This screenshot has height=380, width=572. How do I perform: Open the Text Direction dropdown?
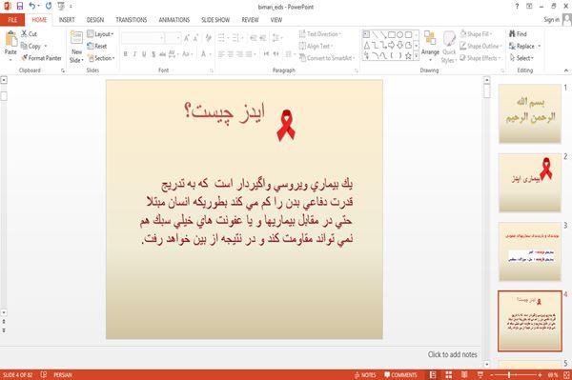click(x=320, y=34)
